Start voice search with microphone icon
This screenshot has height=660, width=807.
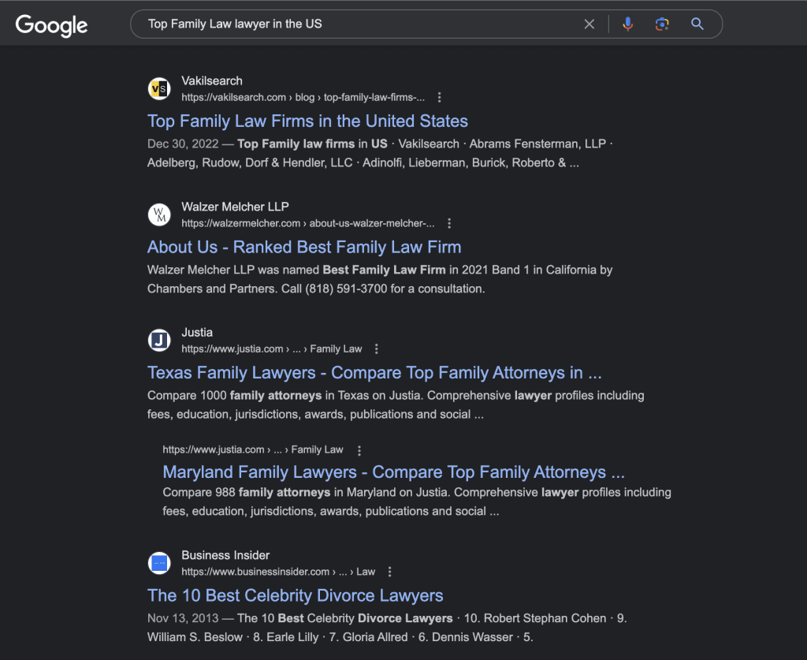(627, 24)
